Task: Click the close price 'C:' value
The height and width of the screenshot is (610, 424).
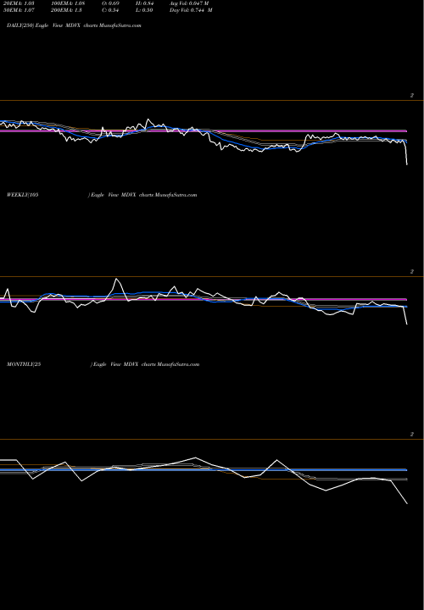Action: pyautogui.click(x=110, y=10)
